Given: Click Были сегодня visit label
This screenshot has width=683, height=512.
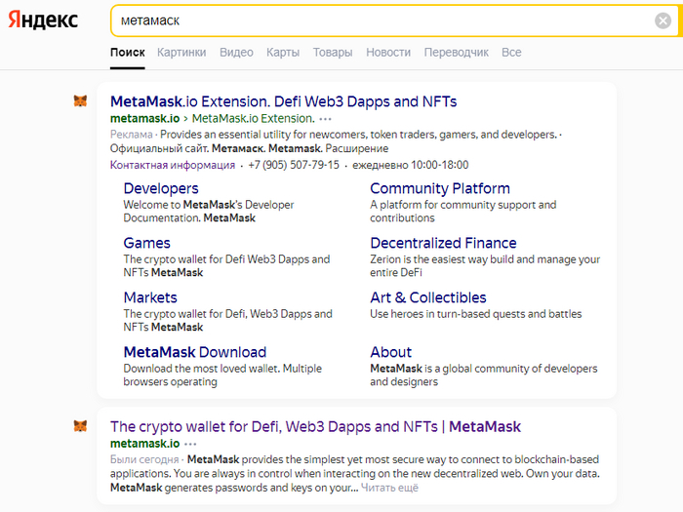Looking at the screenshot, I should [144, 459].
